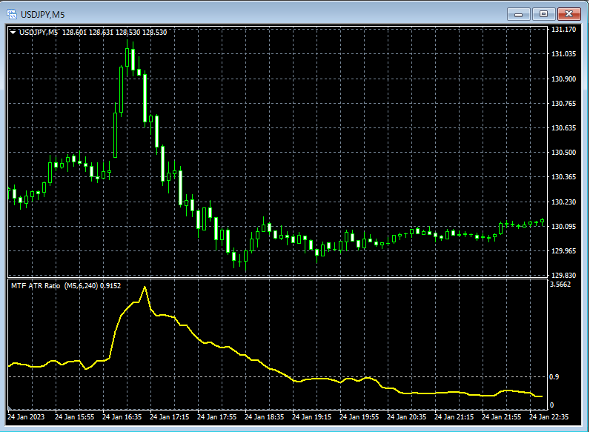590x432 pixels.
Task: Click time axis label 24 Jan 19:15
Action: pos(311,417)
